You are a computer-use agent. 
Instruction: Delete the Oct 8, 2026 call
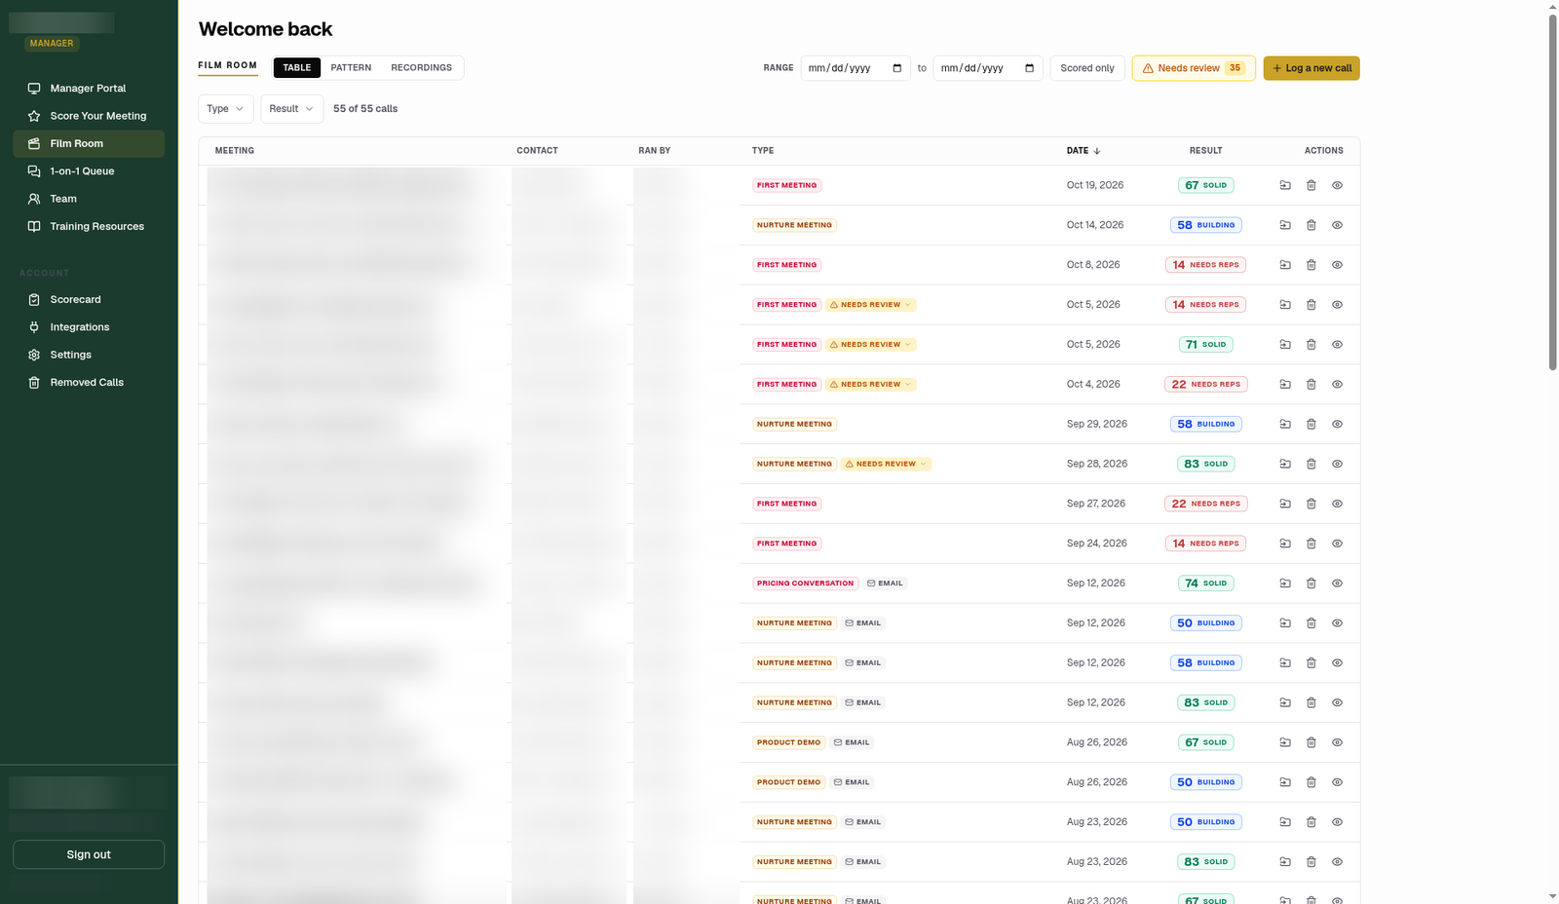(1312, 265)
